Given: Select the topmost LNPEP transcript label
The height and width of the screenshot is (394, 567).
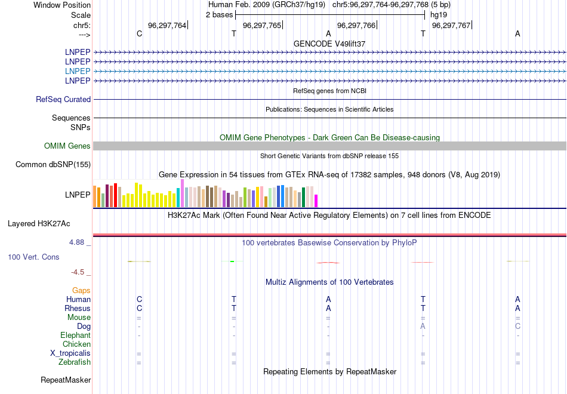Looking at the screenshot, I should click(x=78, y=52).
